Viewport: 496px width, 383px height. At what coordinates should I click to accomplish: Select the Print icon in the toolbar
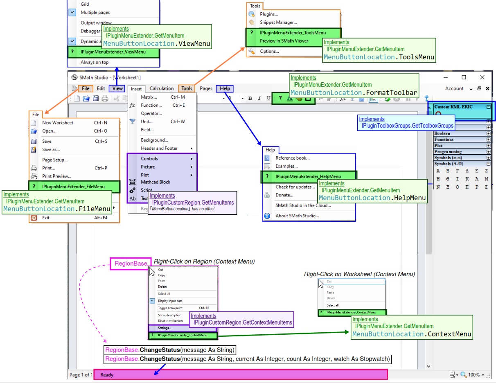(x=105, y=98)
